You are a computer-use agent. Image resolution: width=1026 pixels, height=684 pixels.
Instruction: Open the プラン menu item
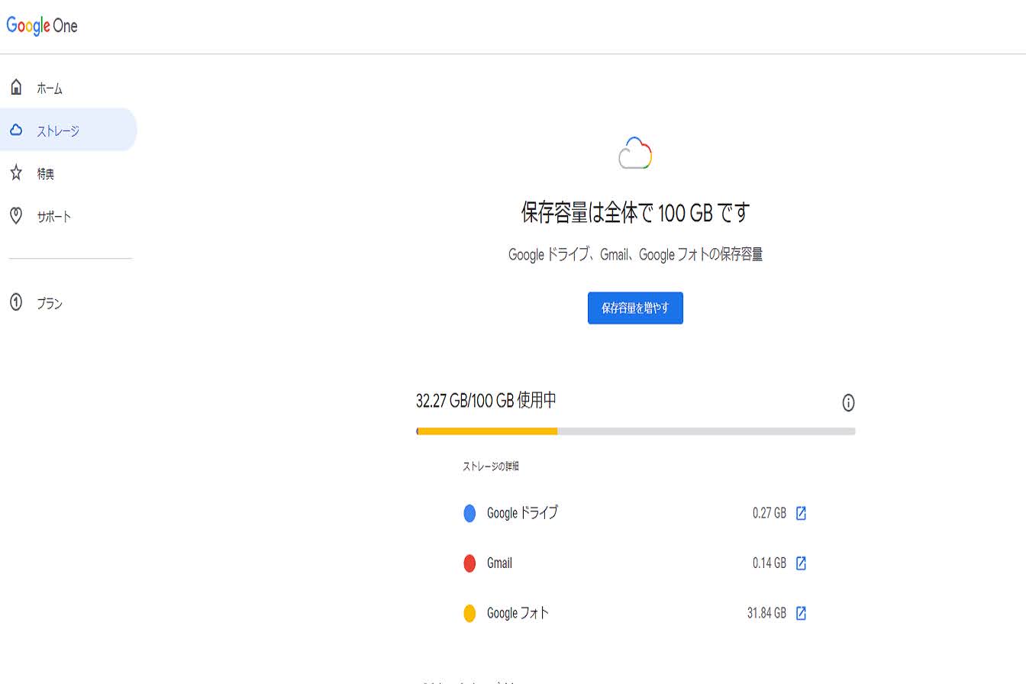click(x=50, y=304)
